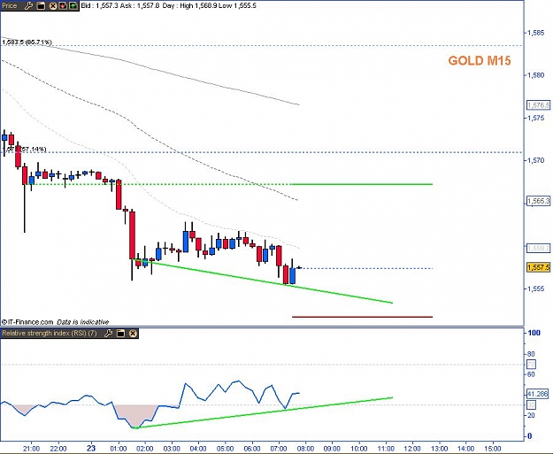Viewport: 553px width, 454px height.
Task: Open RSI indicator settings wrench
Action: [x=109, y=333]
